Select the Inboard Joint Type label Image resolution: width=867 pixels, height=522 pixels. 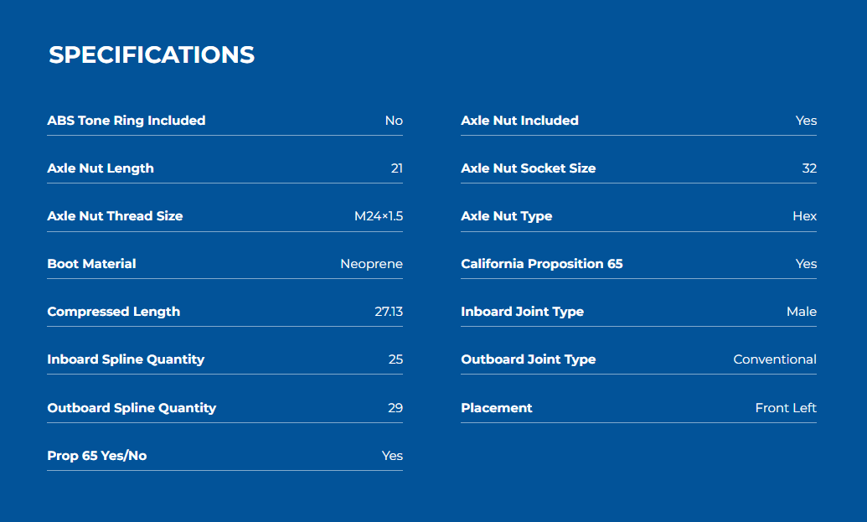522,312
